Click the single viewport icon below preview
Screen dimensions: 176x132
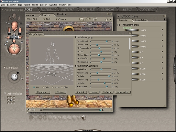point(29,110)
